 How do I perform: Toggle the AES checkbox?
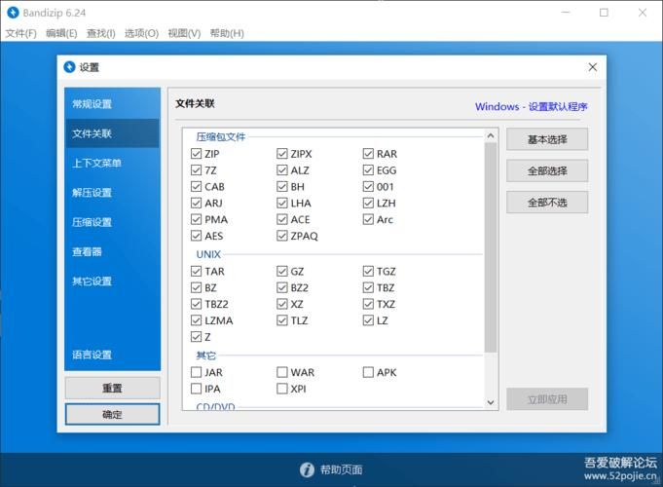(196, 236)
